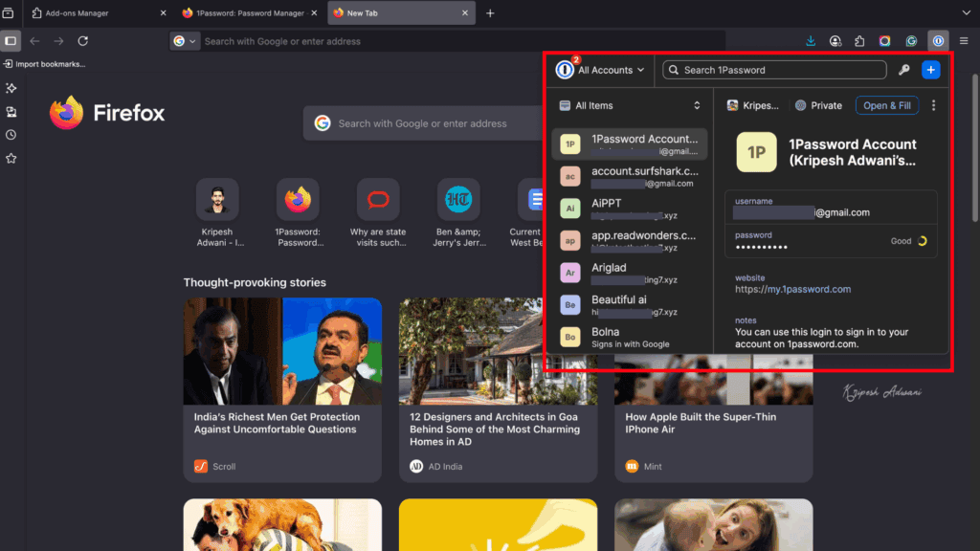Open the All Accounts dropdown

point(600,70)
